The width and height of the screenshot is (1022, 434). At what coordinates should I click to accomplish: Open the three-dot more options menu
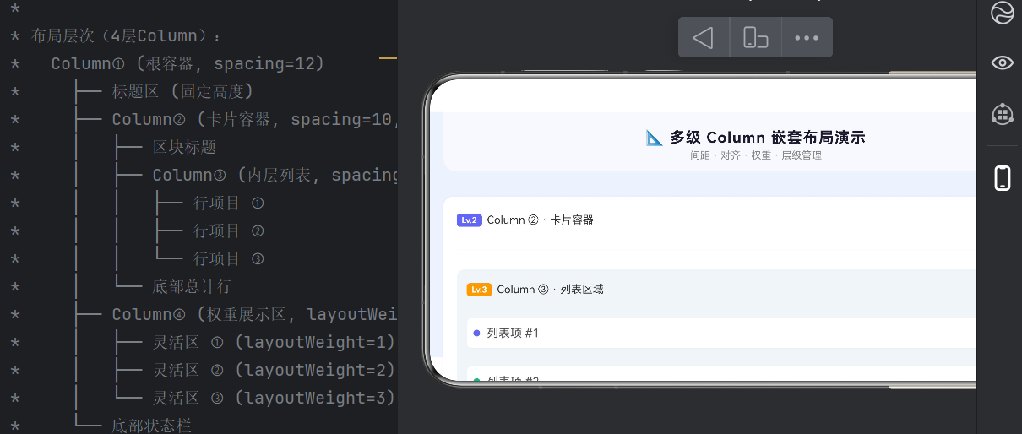807,38
